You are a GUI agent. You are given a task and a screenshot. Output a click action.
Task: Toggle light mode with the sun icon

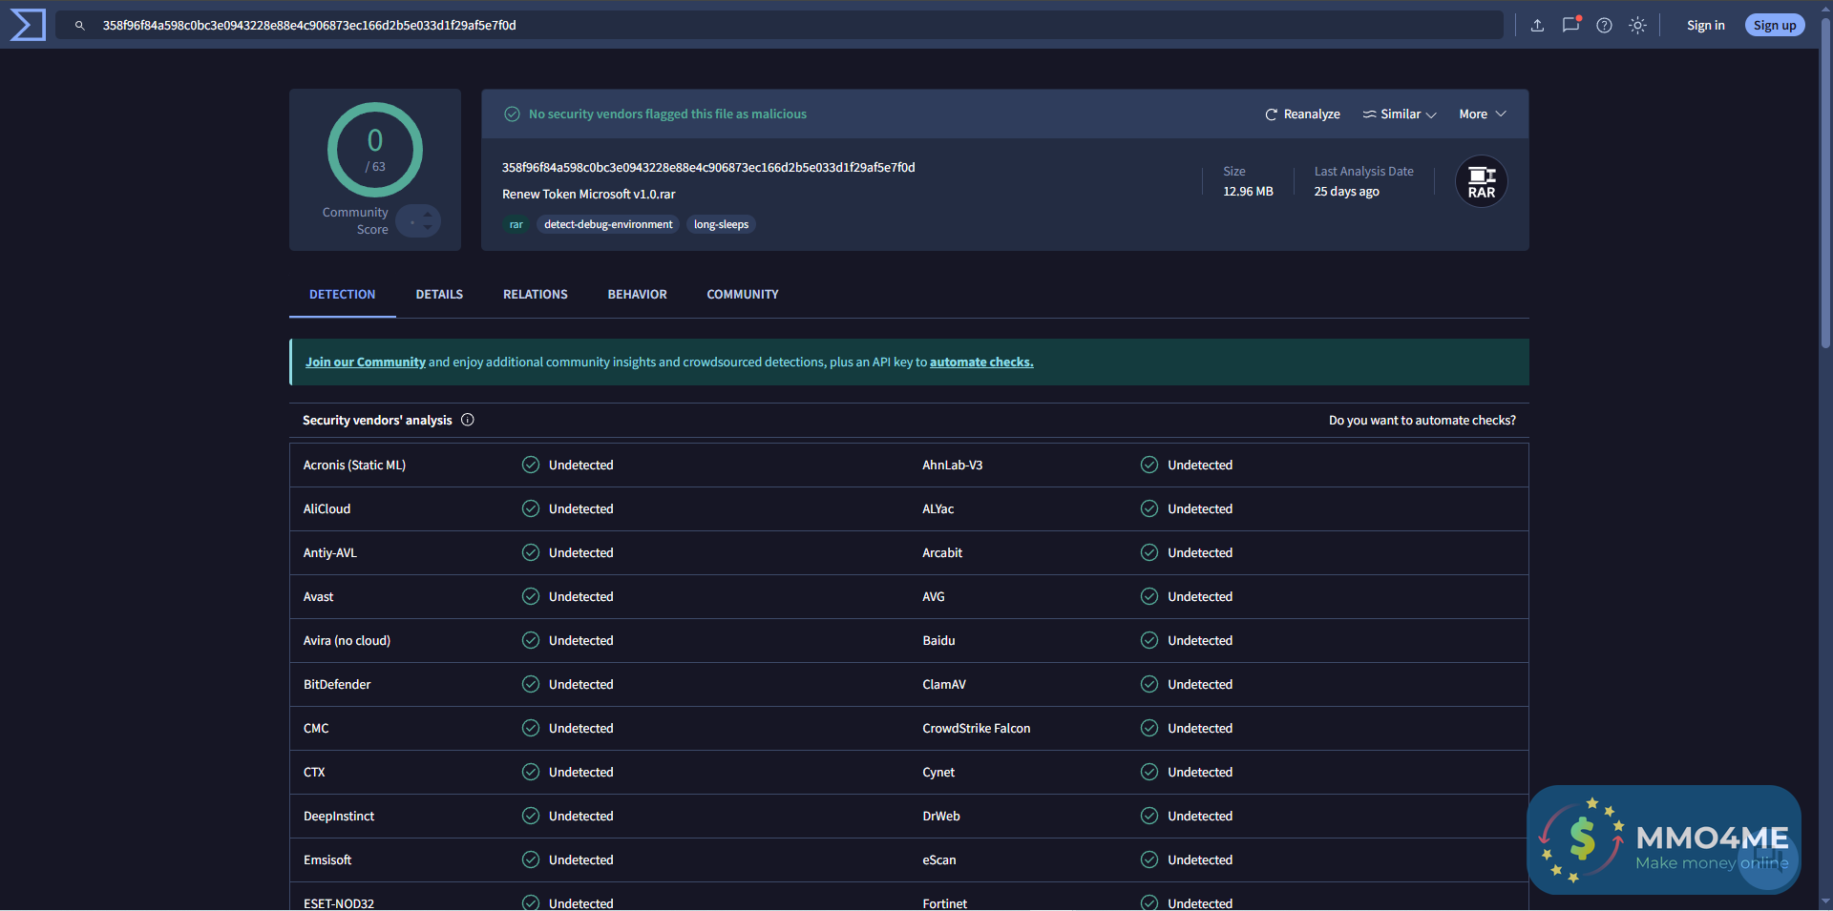pos(1638,26)
